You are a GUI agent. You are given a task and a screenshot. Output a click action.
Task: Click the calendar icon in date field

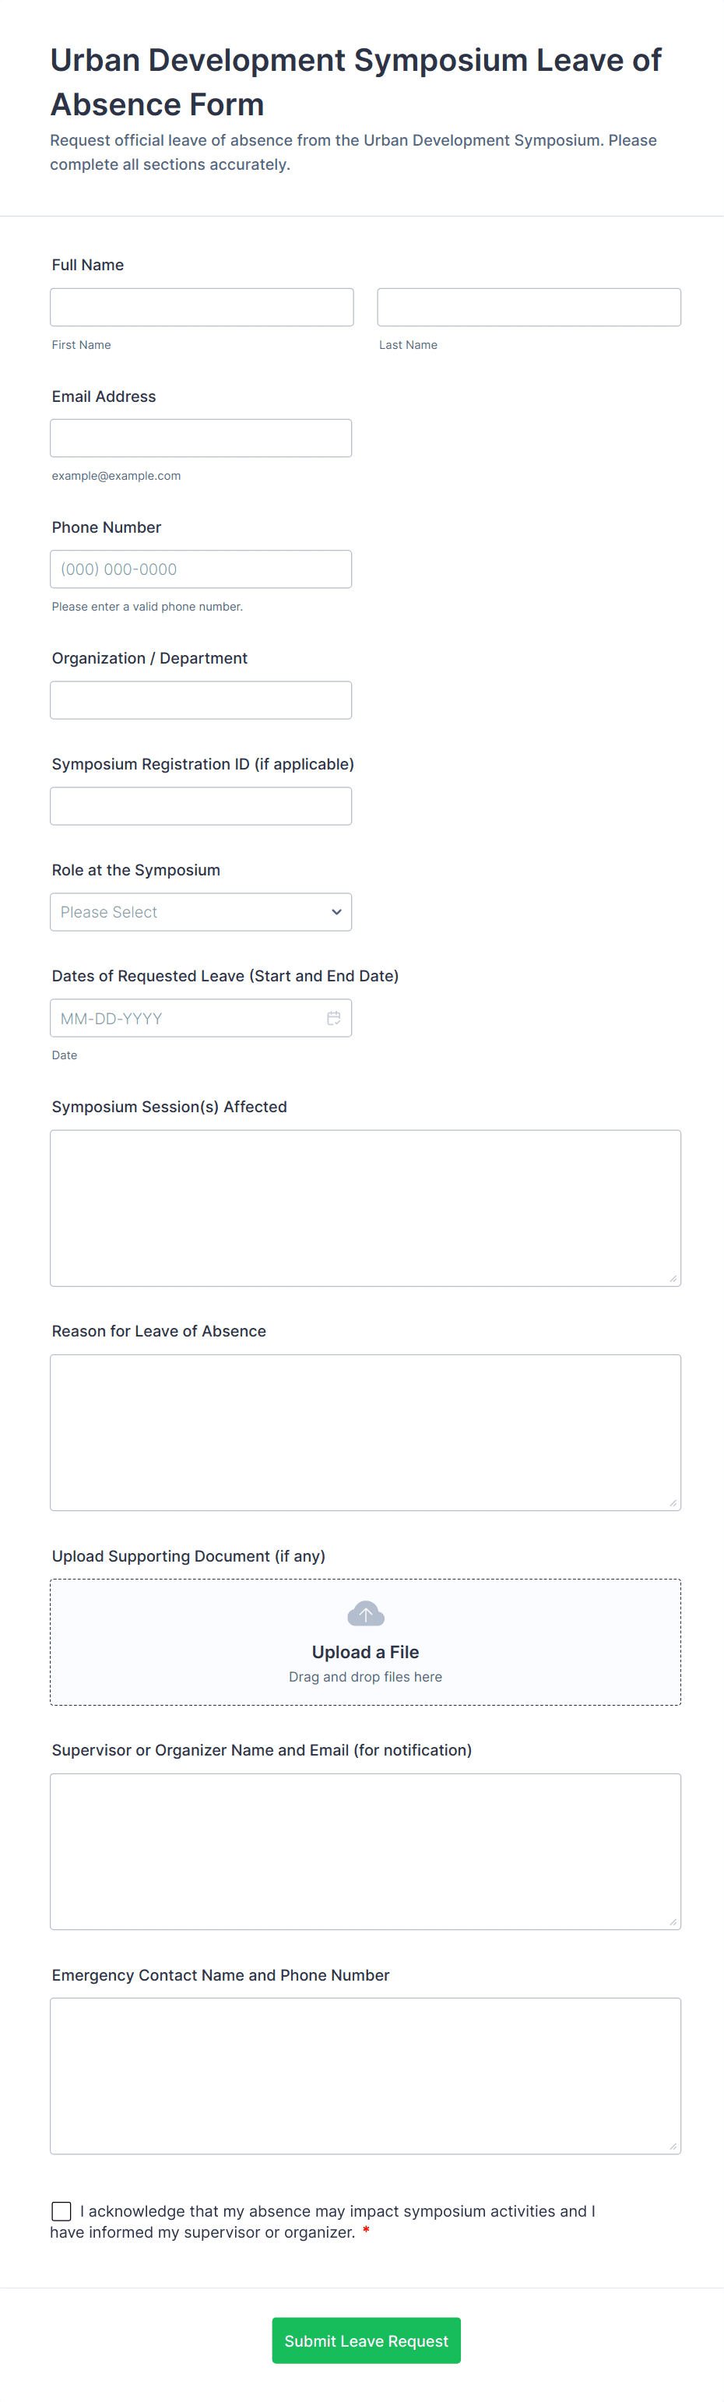click(x=332, y=1018)
